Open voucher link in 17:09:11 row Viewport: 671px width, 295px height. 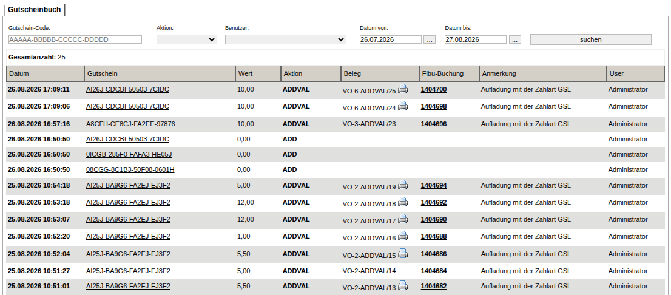click(127, 89)
